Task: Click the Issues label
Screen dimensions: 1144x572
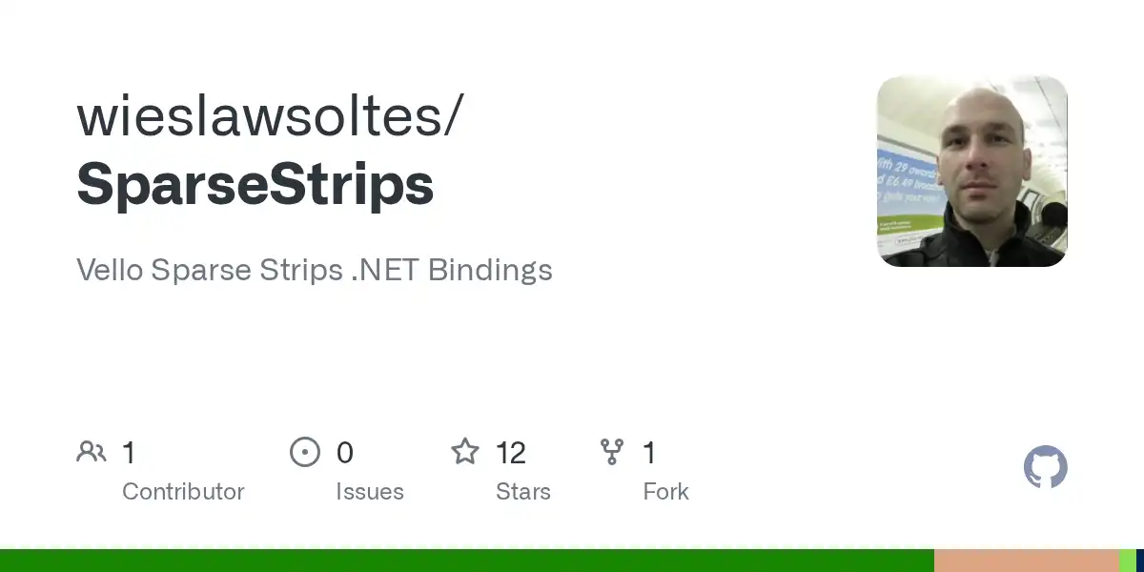Action: pyautogui.click(x=370, y=492)
